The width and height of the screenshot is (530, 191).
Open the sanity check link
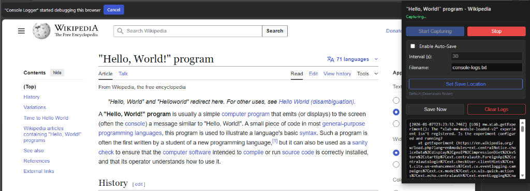click(233, 148)
